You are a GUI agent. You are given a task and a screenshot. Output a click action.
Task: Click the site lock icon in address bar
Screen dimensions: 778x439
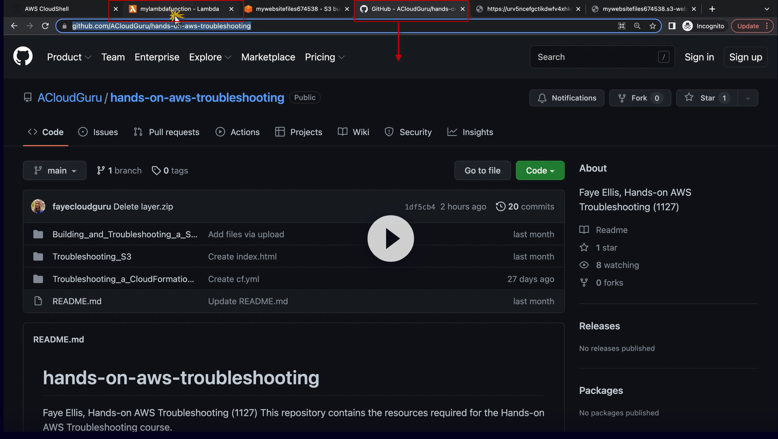pos(64,26)
